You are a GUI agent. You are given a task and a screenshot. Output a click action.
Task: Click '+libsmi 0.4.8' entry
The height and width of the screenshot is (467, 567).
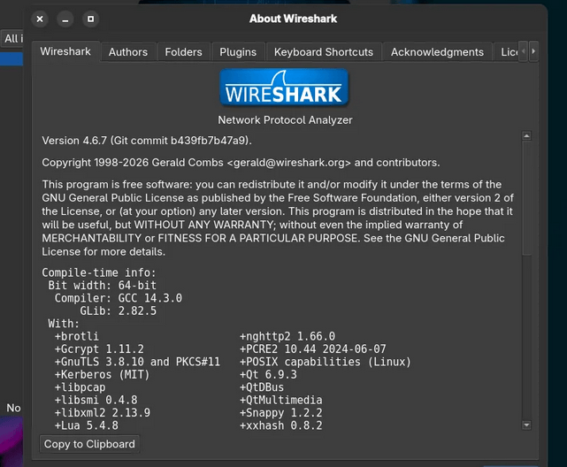(96, 400)
